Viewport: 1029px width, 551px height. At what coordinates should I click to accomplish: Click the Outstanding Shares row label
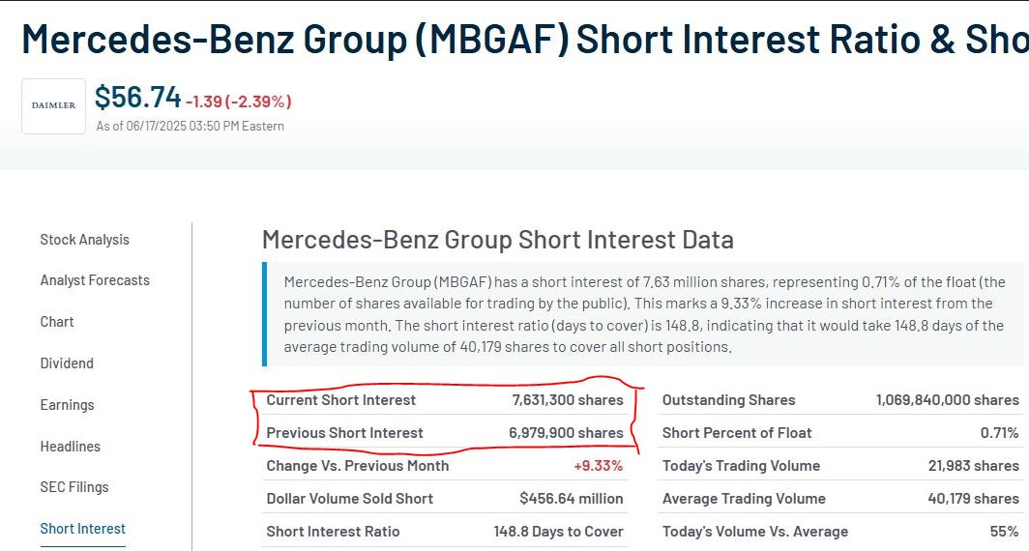click(728, 400)
